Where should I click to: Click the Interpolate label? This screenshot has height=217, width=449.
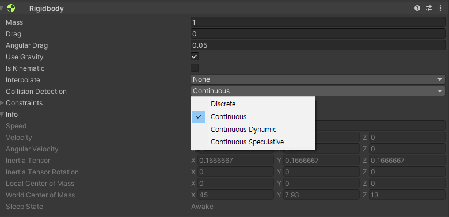click(23, 80)
